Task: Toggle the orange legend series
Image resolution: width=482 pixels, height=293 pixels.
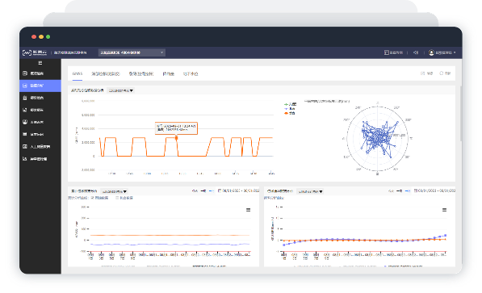Action: [290, 113]
